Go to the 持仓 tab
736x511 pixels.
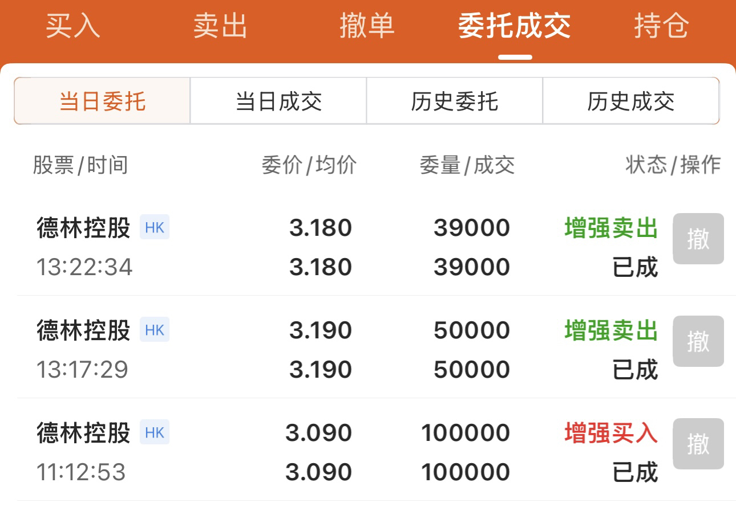pyautogui.click(x=662, y=26)
